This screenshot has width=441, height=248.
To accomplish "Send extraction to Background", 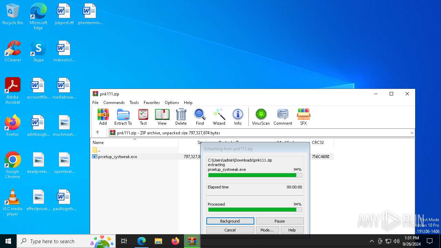I will point(230,221).
